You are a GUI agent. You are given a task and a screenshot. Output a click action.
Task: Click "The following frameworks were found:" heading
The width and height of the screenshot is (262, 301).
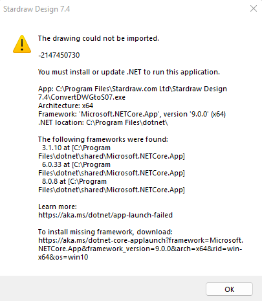103,139
